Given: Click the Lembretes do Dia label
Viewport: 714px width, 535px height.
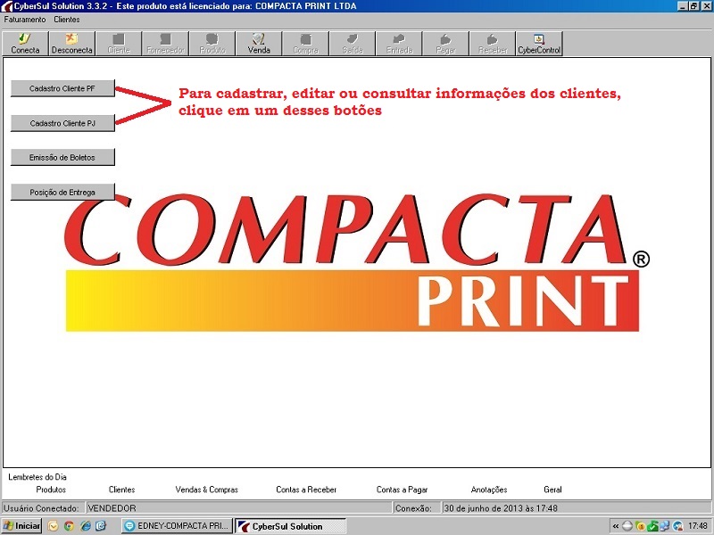Looking at the screenshot, I should coord(37,477).
